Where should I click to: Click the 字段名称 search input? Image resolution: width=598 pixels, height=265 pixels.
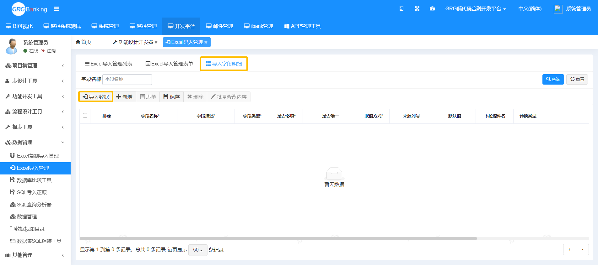click(127, 79)
